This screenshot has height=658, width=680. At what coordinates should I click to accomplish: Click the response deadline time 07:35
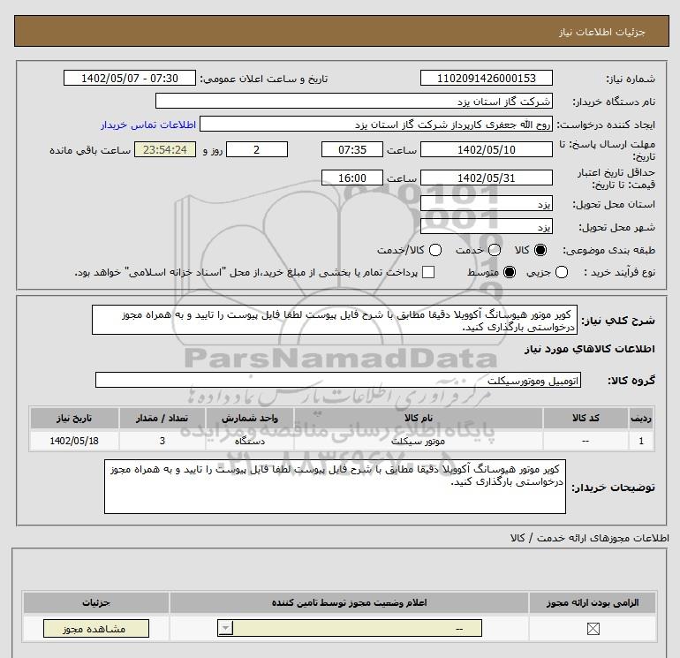point(352,149)
